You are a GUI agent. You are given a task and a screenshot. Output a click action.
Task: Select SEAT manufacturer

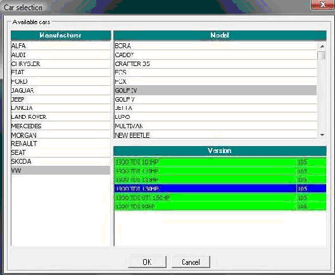tap(61, 152)
